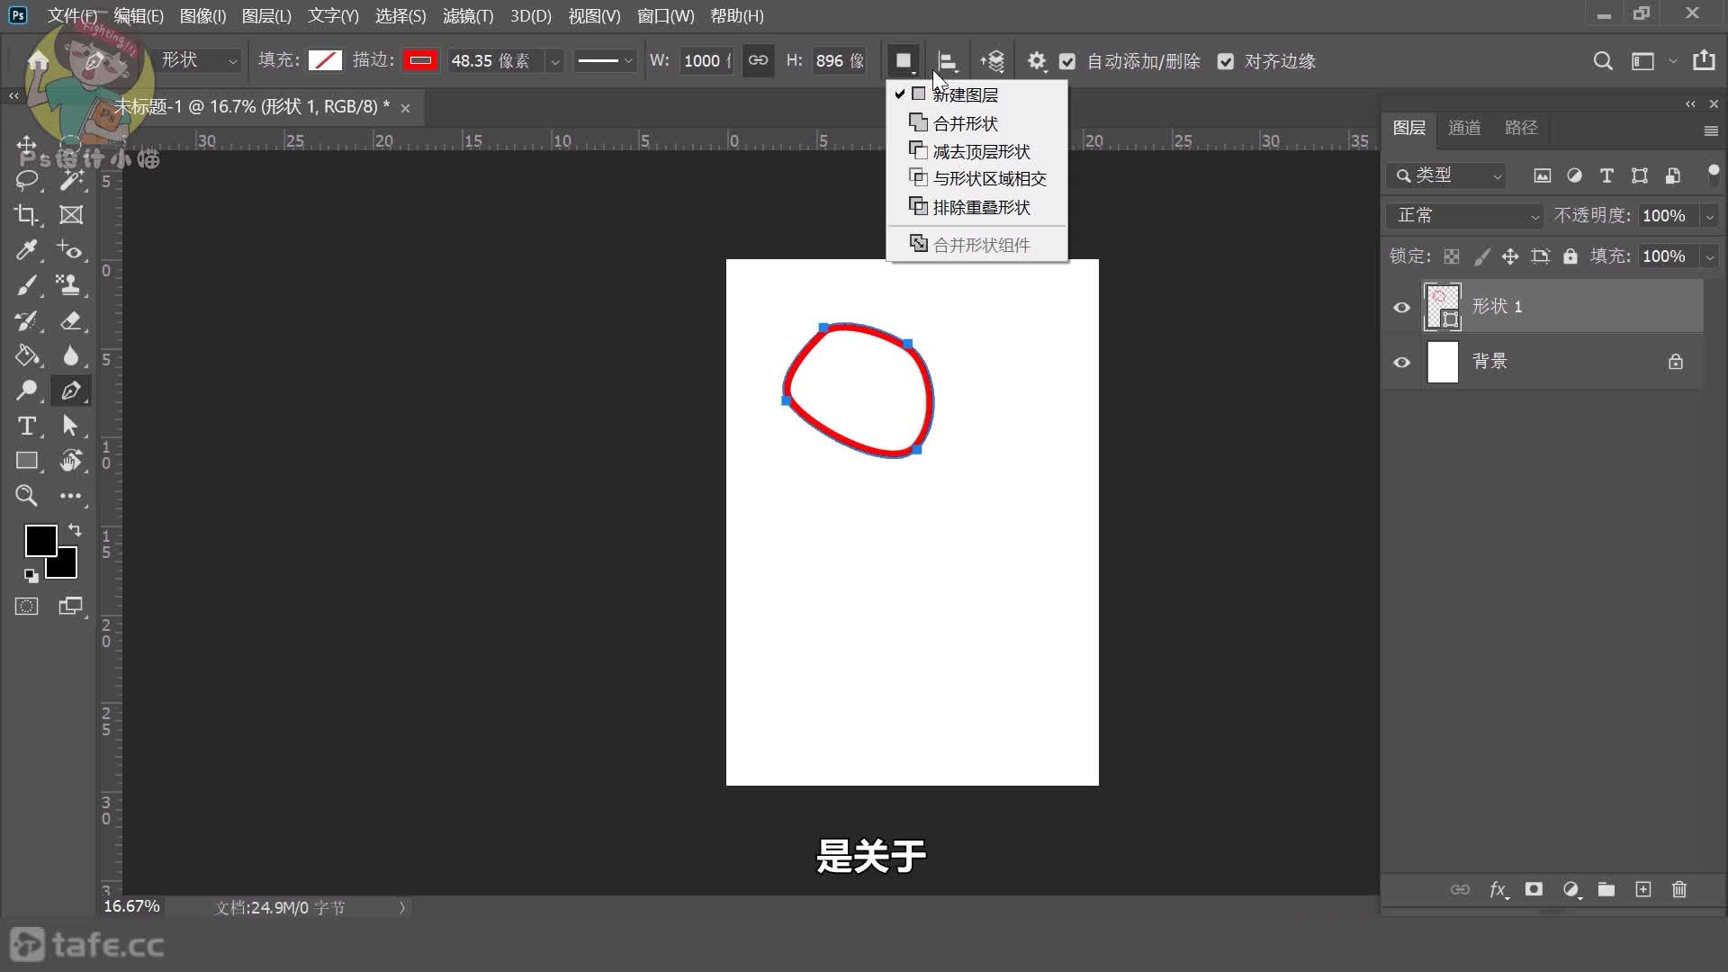Toggle layer filtering switch

[x=1714, y=174]
